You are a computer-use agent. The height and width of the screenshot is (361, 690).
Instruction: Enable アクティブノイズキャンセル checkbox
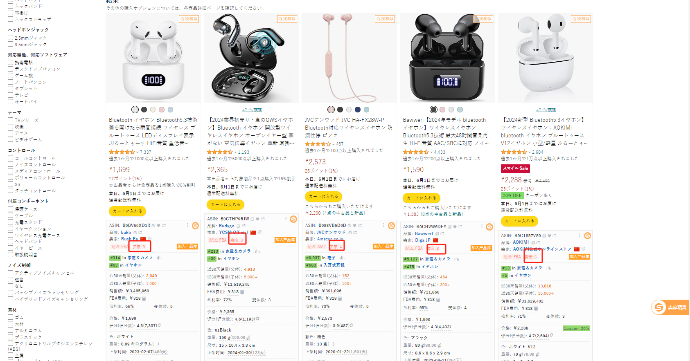[11, 273]
